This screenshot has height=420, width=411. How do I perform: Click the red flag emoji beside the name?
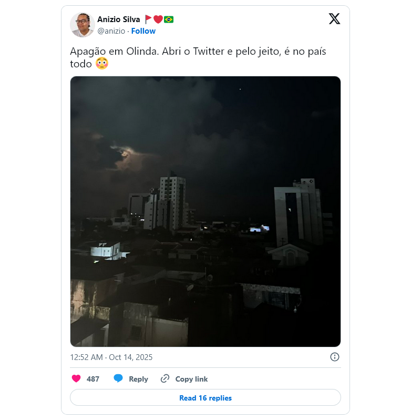pyautogui.click(x=149, y=19)
